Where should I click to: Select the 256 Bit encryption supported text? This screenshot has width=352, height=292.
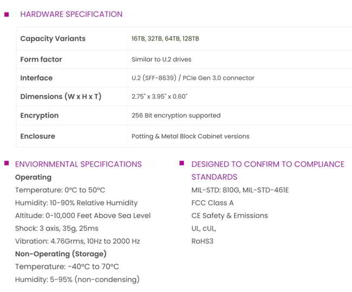tap(176, 115)
